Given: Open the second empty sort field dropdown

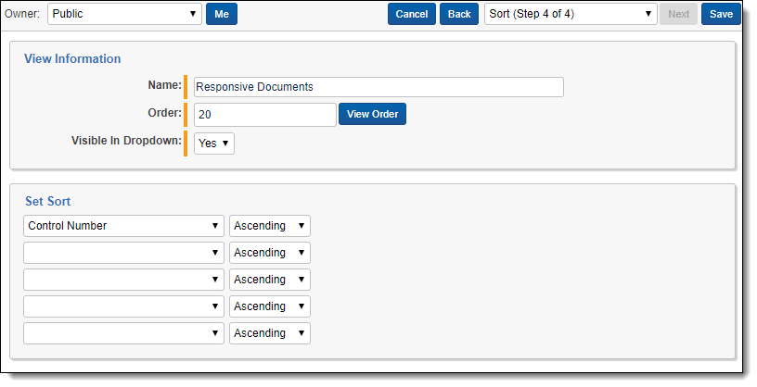Looking at the screenshot, I should (x=123, y=253).
